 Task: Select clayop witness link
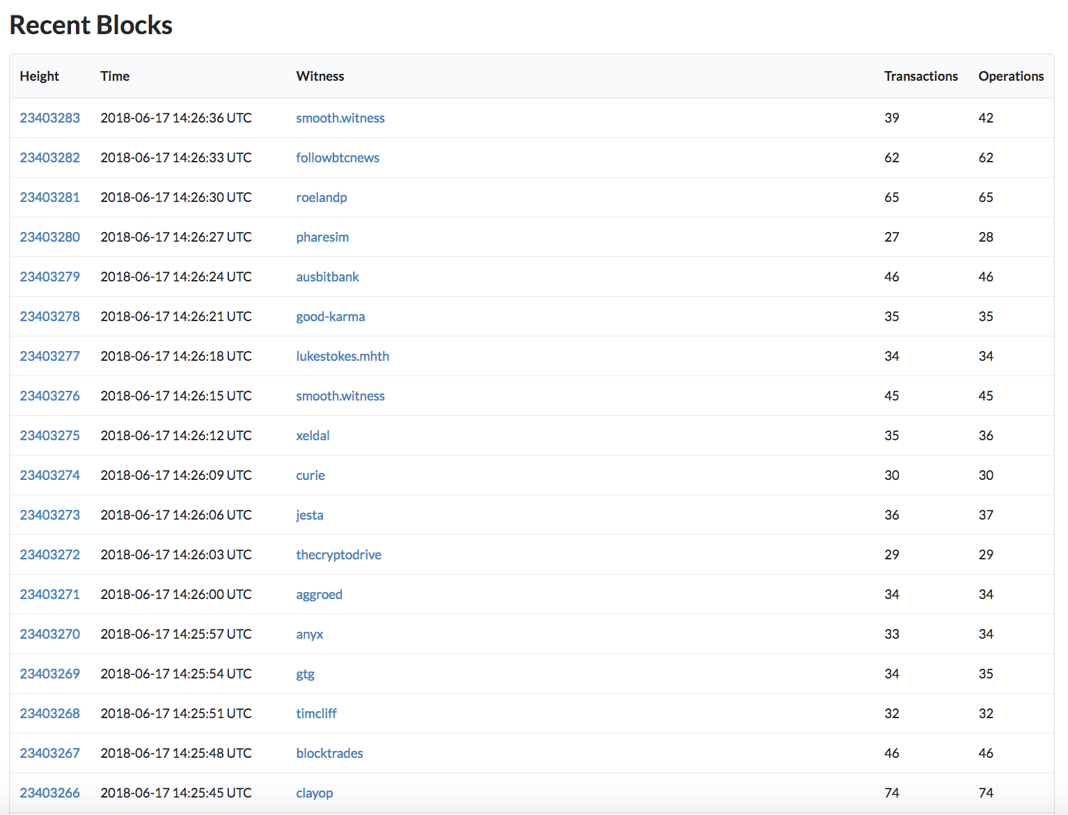[315, 793]
